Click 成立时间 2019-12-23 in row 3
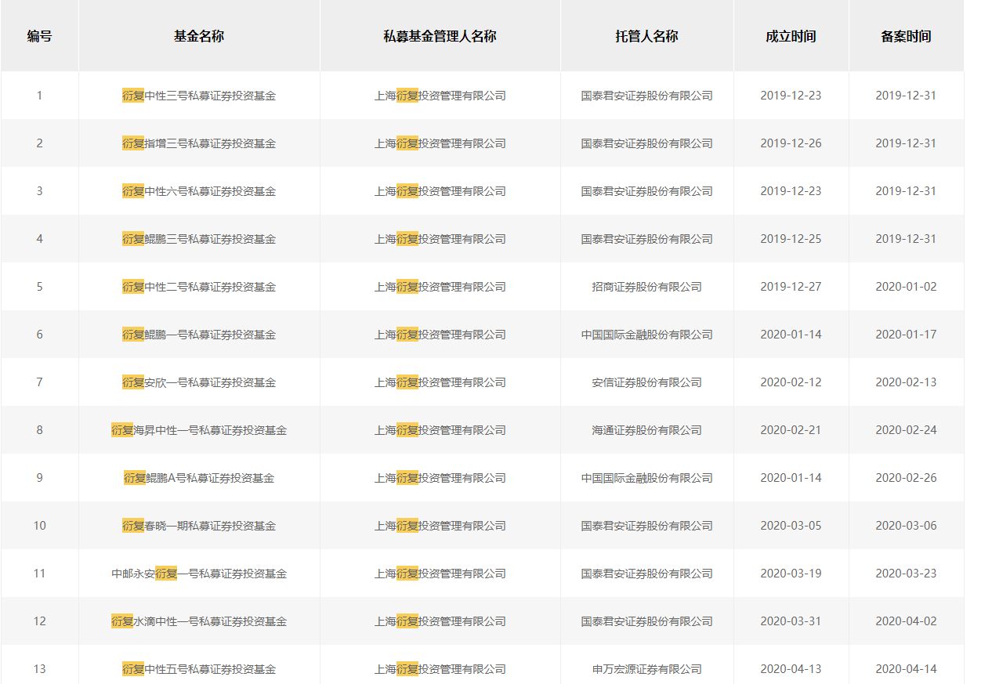The width and height of the screenshot is (992, 684). point(791,191)
